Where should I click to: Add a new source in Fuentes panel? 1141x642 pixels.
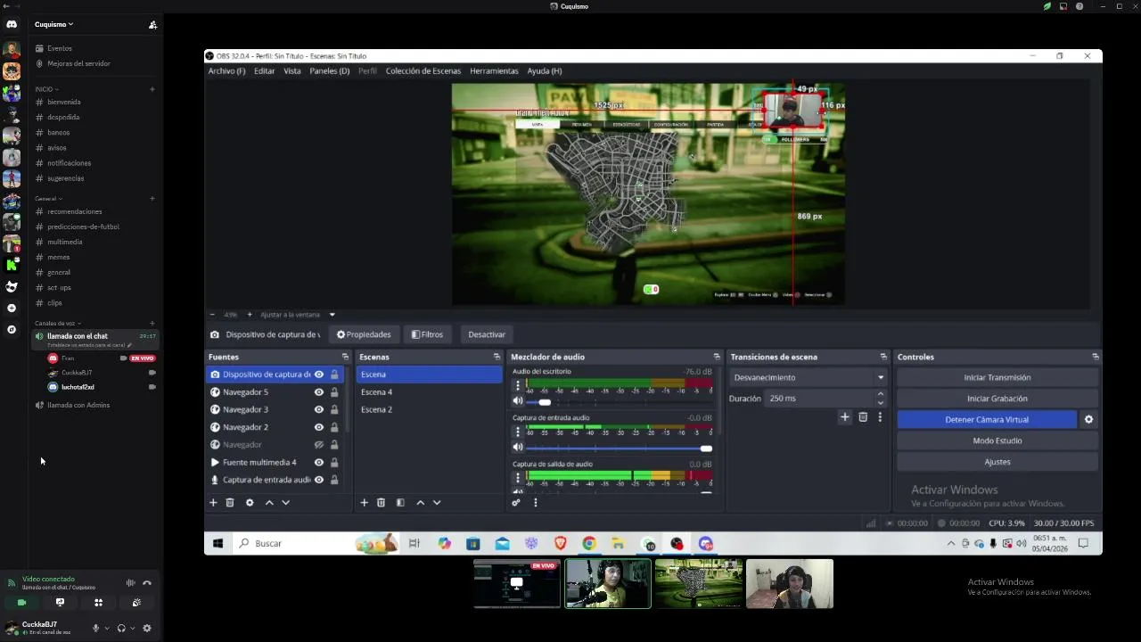(x=213, y=503)
